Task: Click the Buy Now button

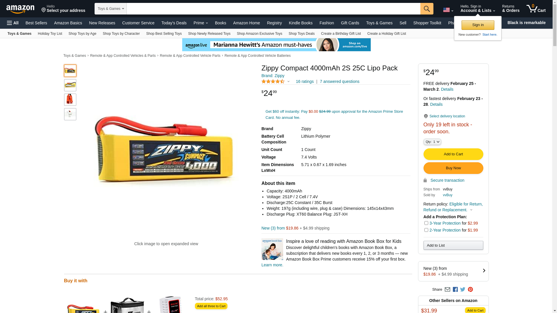Action: click(453, 168)
